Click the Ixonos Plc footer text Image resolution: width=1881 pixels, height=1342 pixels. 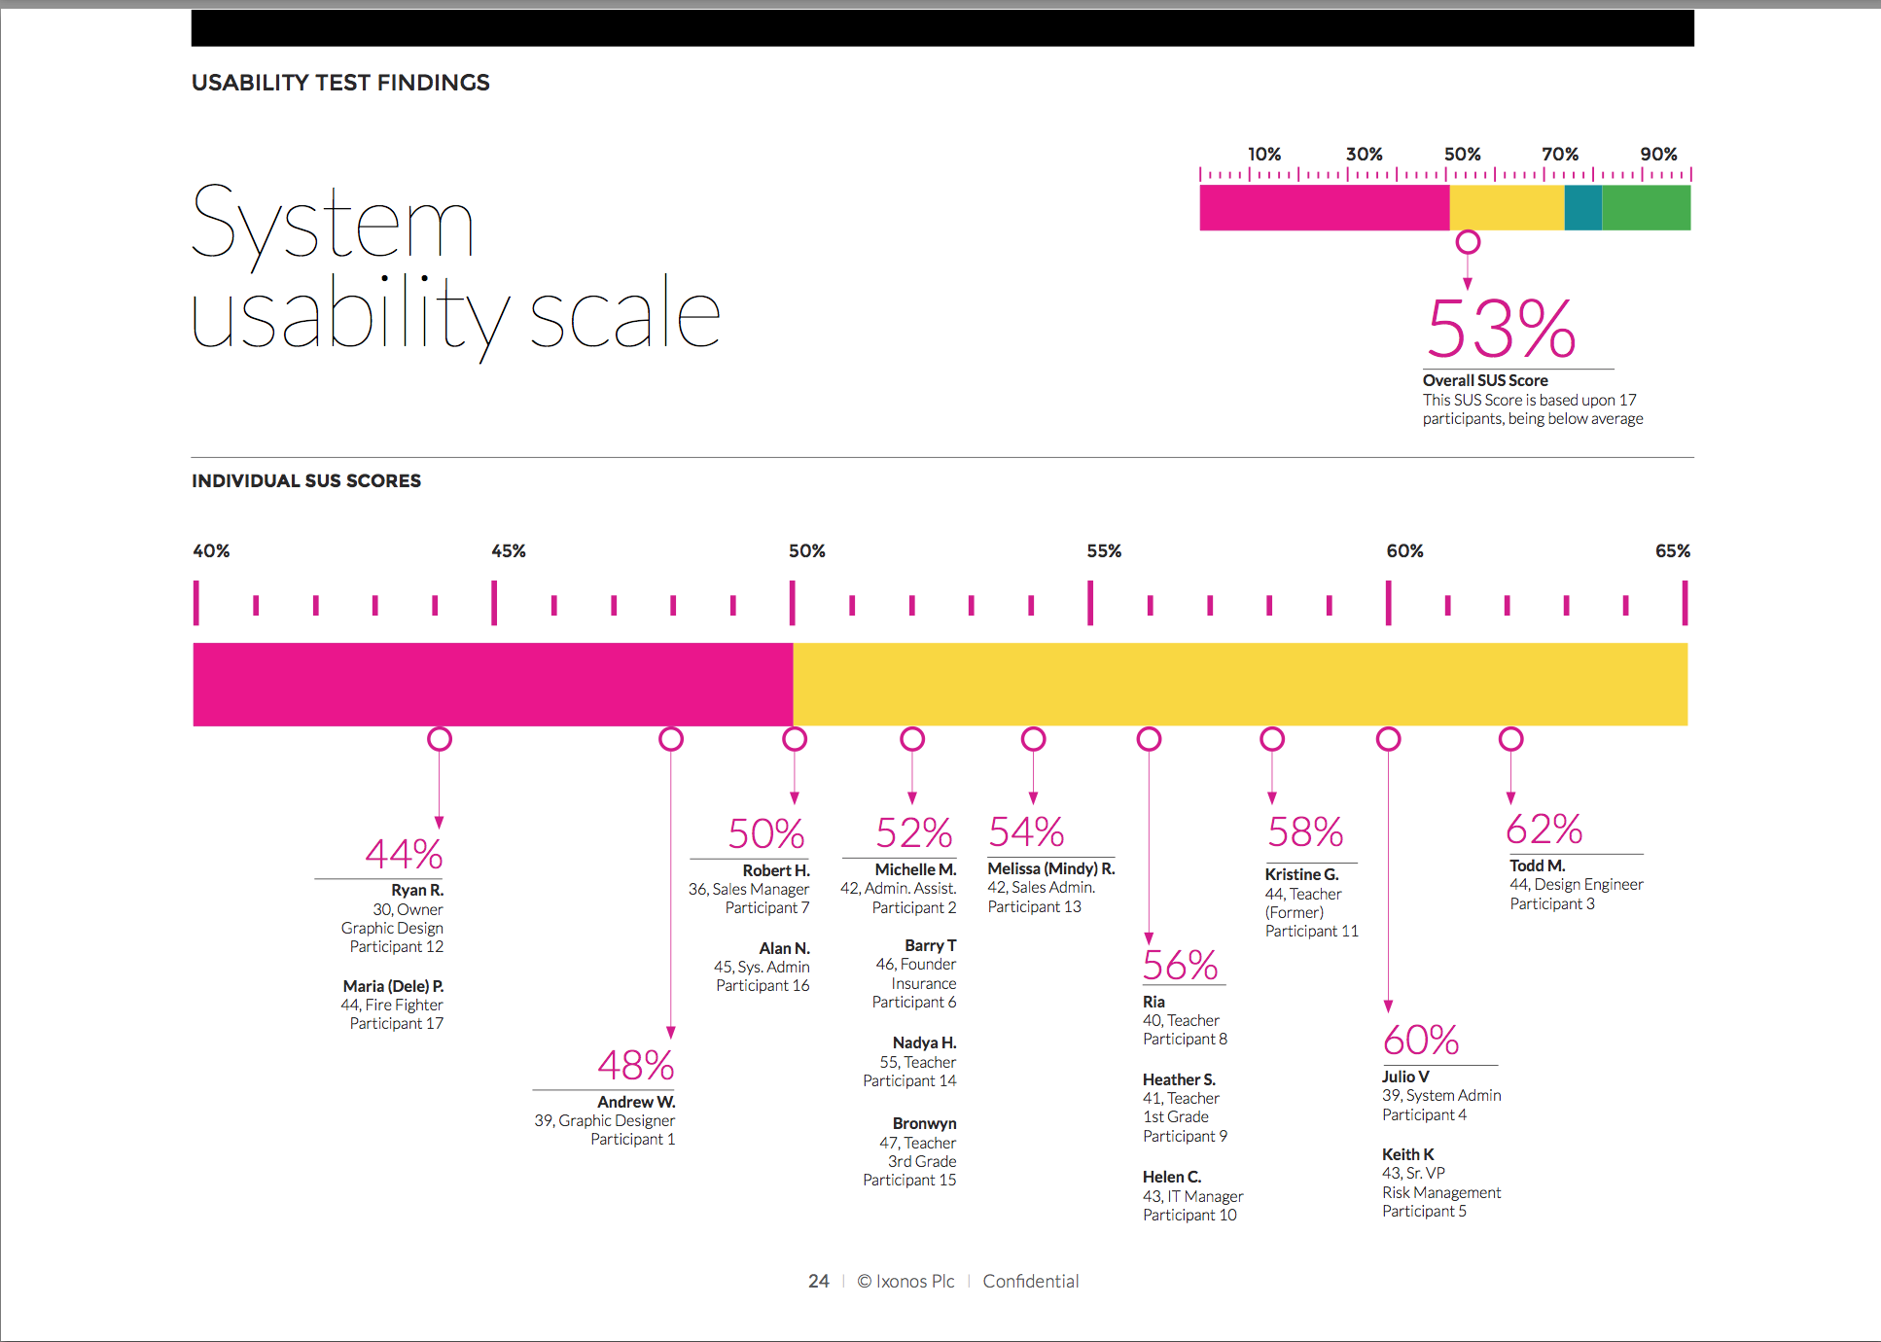coord(914,1281)
